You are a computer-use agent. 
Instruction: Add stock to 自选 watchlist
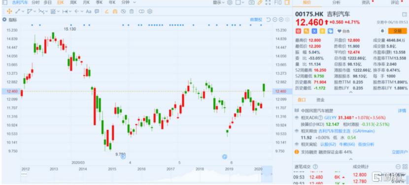coord(343,31)
